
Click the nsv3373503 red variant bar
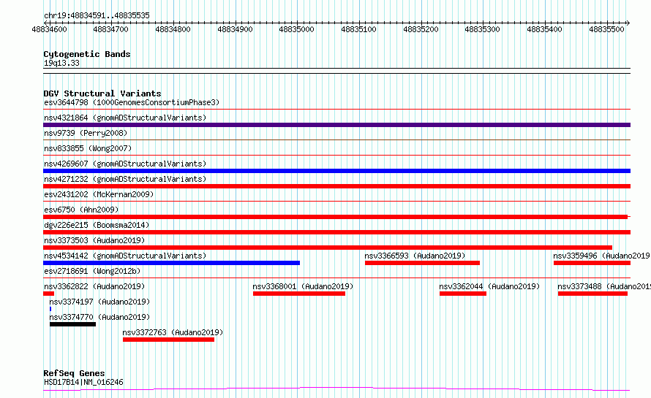pyautogui.click(x=328, y=248)
